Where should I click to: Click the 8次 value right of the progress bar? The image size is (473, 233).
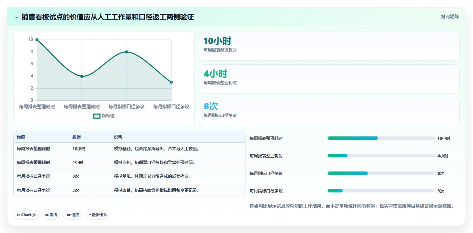(x=441, y=174)
